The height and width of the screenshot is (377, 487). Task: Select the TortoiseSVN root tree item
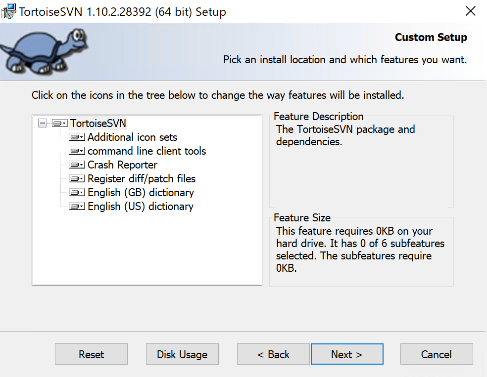(98, 123)
